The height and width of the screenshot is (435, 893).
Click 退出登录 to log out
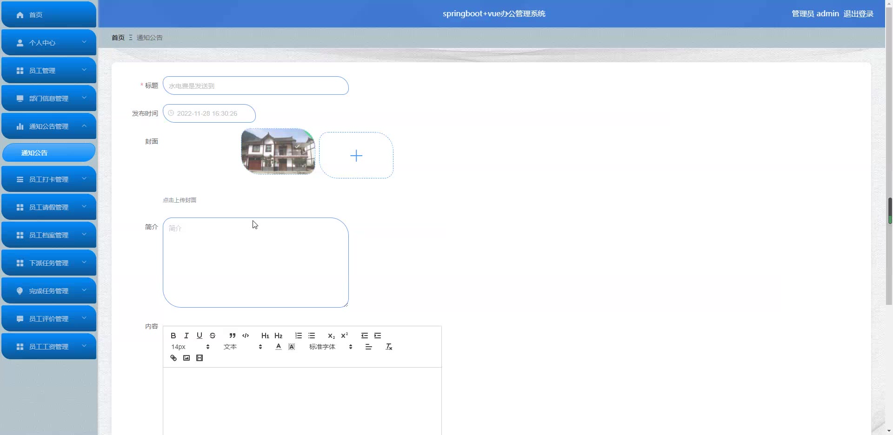[x=858, y=14]
